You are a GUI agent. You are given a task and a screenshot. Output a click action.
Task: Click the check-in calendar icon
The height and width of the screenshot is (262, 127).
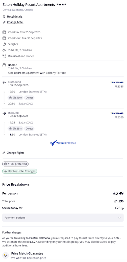tap(4, 32)
